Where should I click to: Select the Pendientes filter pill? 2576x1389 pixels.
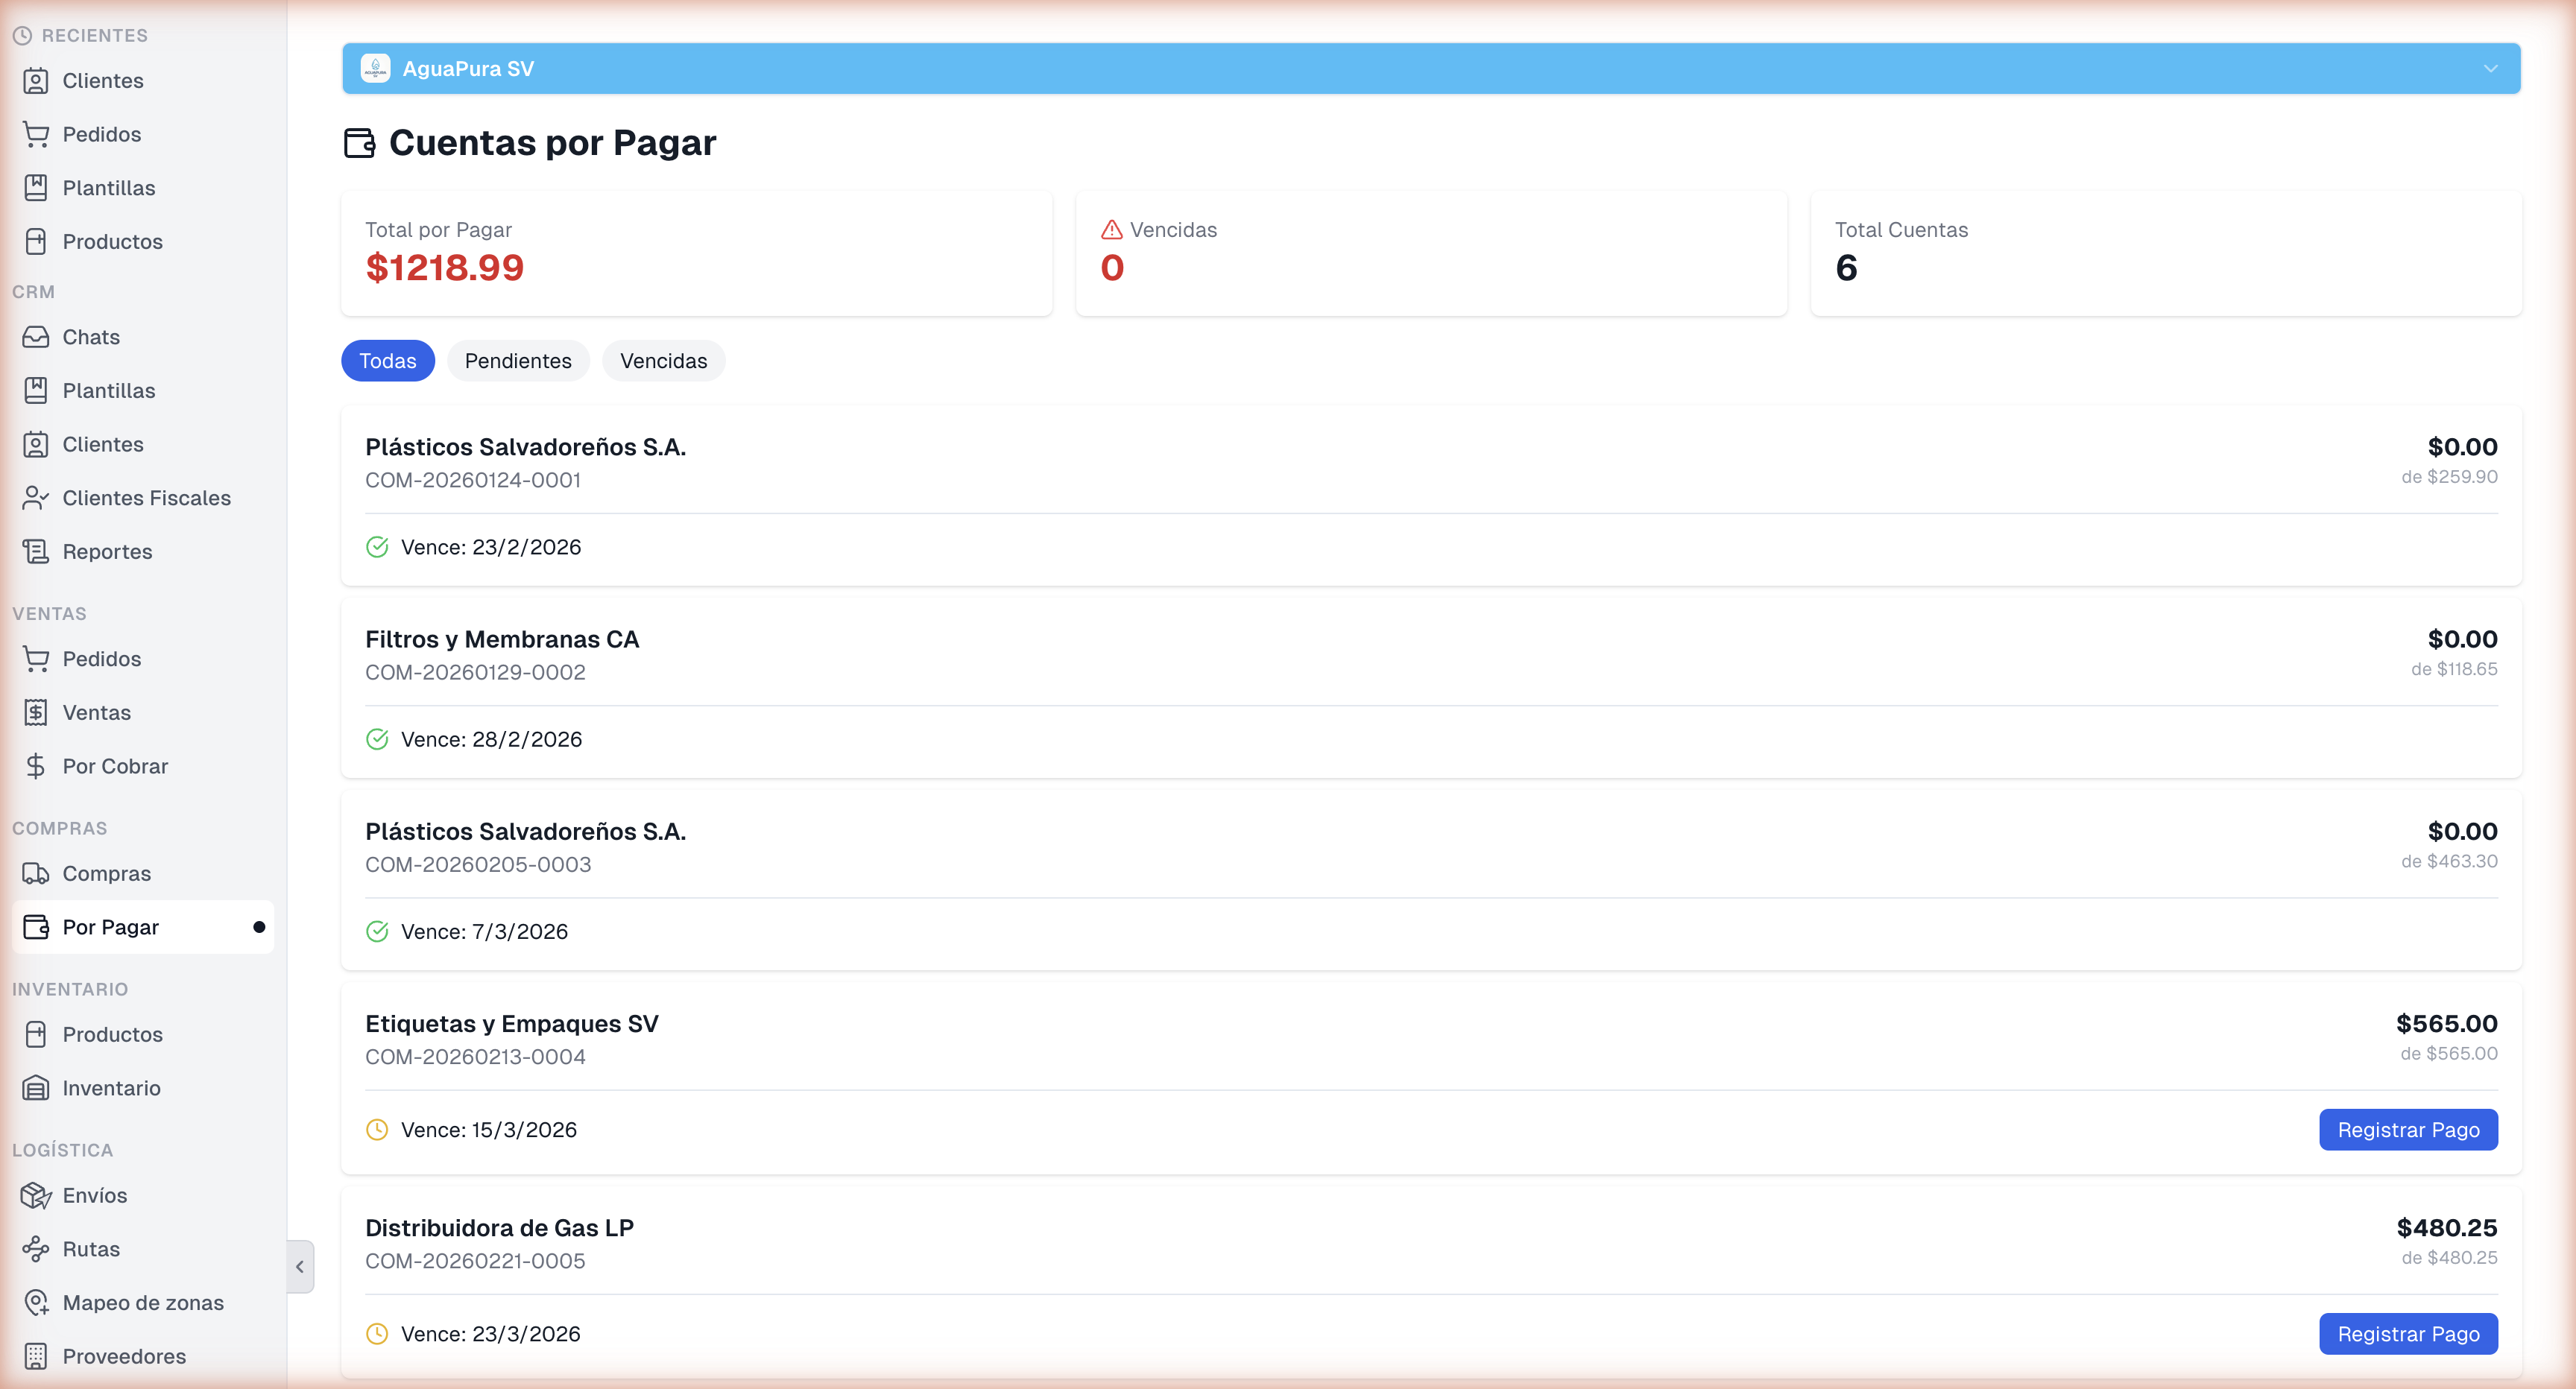click(x=518, y=360)
